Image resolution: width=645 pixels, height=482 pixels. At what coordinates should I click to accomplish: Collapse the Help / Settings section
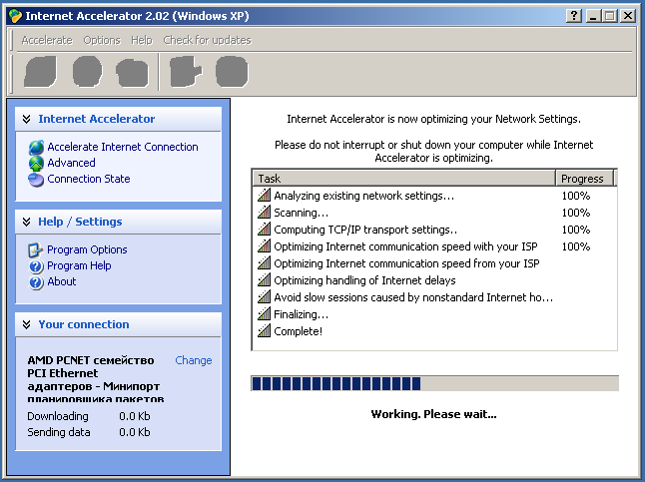click(27, 223)
